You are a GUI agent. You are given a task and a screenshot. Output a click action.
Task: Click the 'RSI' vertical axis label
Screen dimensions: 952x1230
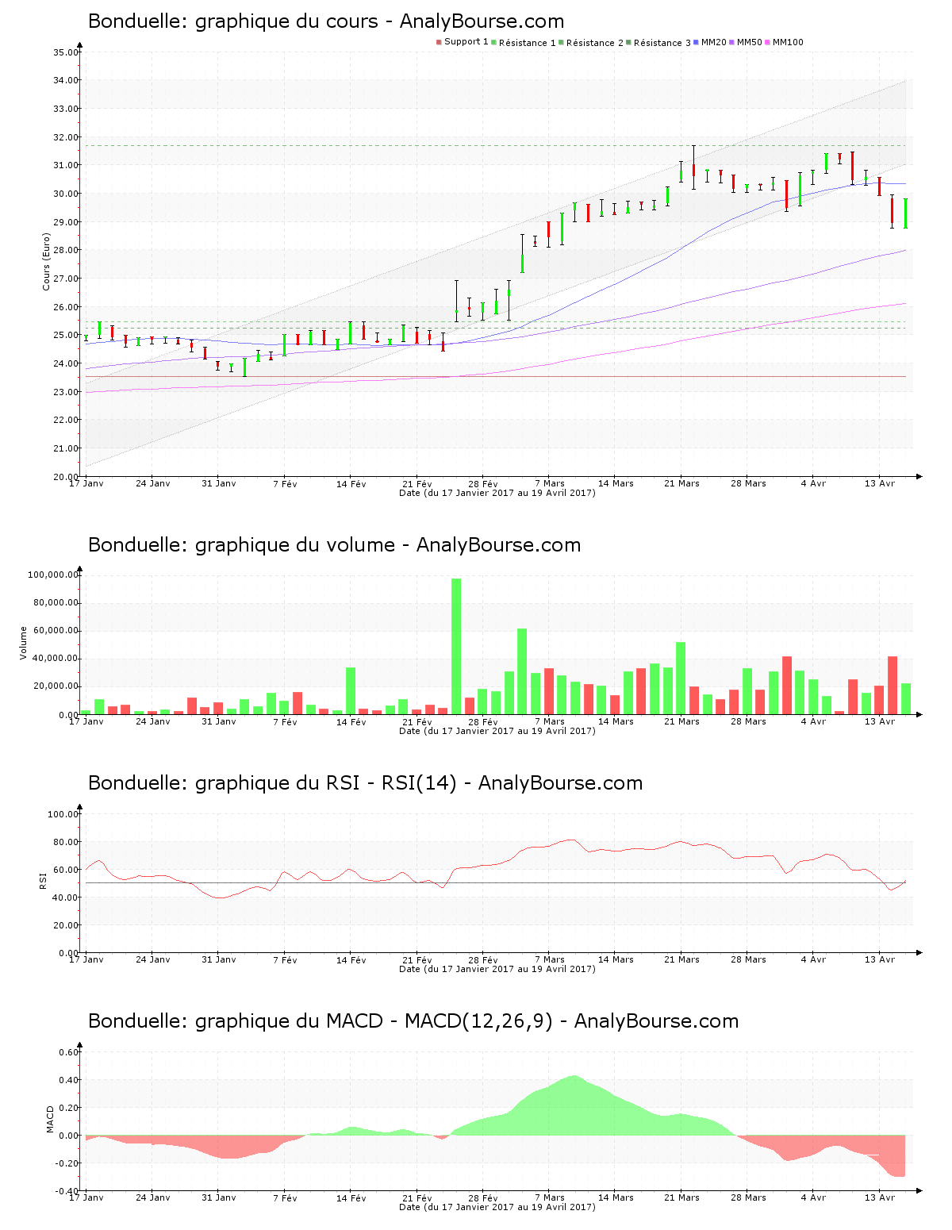tap(43, 880)
